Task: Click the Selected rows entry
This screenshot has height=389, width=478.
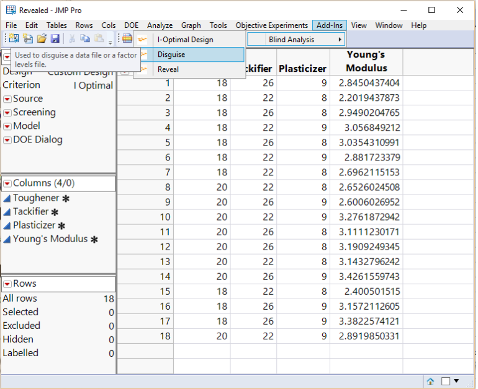Action: [58, 312]
